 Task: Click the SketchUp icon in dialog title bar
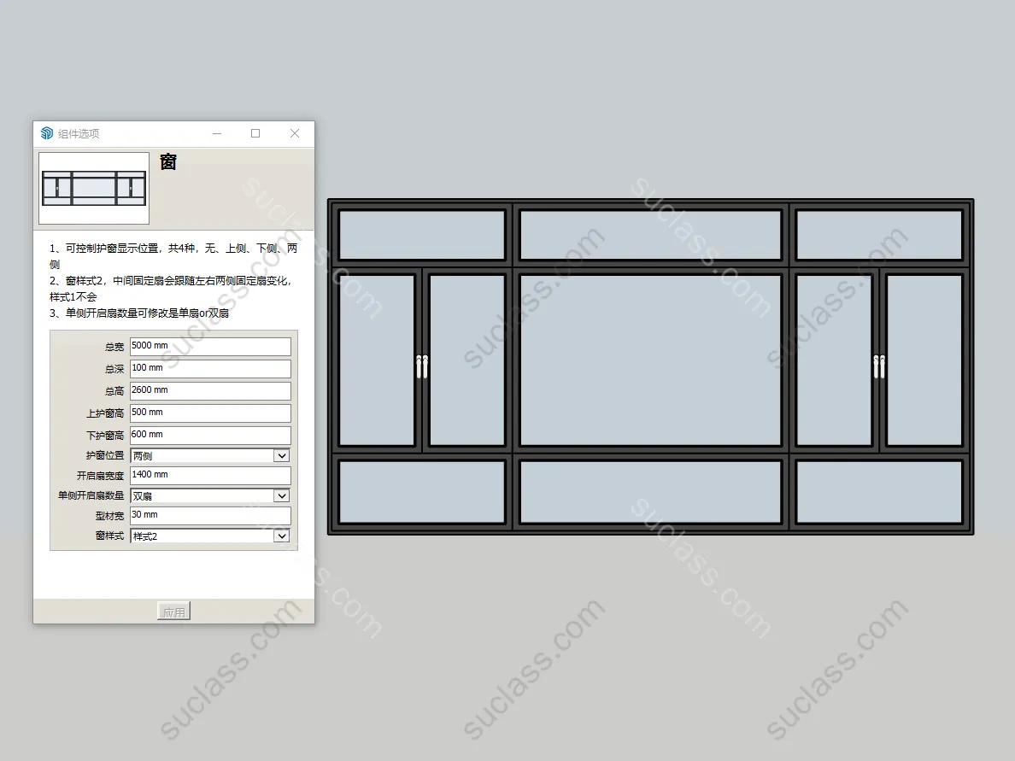tap(47, 133)
